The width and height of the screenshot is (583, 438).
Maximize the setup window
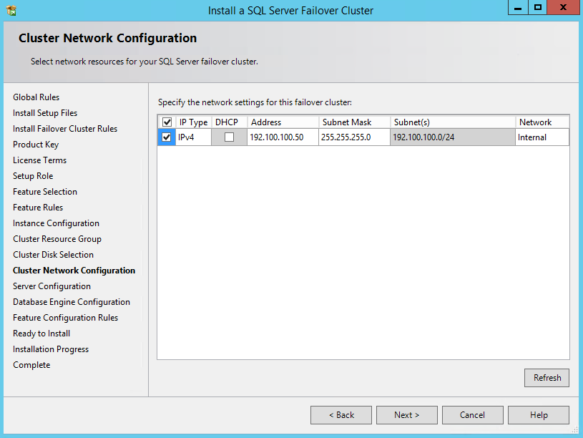click(x=538, y=7)
